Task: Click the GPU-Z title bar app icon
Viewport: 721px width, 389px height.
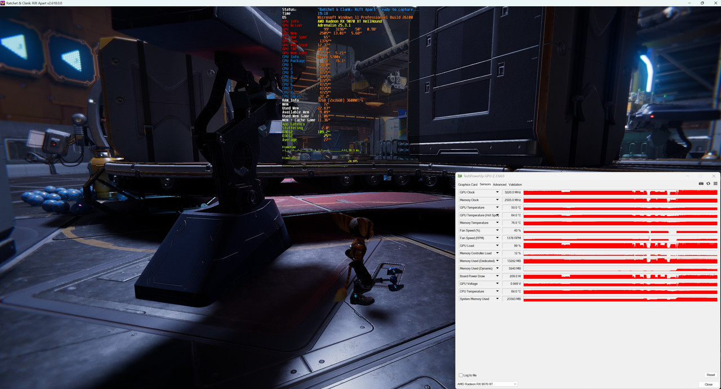Action: [x=460, y=176]
